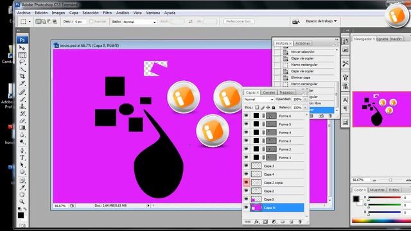Open the Archivo menu
This screenshot has height=231, width=411.
24,13
